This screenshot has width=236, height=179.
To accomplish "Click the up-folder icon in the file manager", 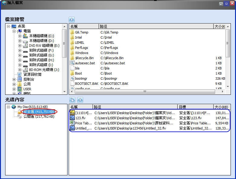I will pos(72,19).
